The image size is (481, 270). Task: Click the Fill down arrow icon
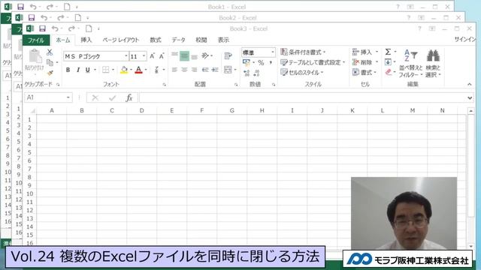pos(388,62)
